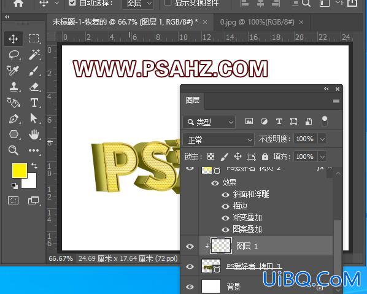Filter layers by smart objects
This screenshot has height=294, width=367.
point(309,122)
